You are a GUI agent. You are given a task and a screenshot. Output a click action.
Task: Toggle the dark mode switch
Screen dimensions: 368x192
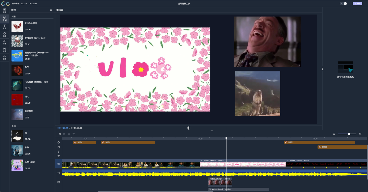344,3
